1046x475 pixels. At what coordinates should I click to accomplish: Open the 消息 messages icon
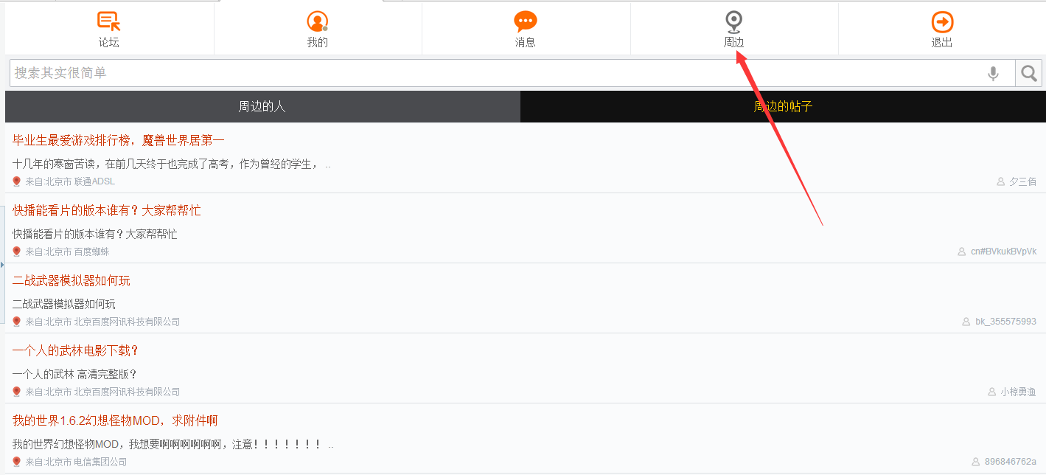click(x=526, y=21)
